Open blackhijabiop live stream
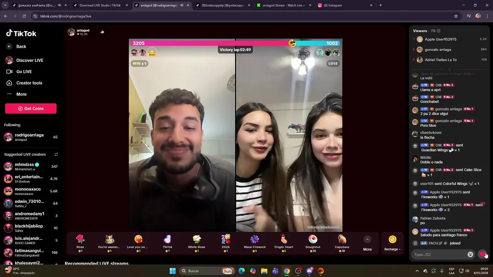Viewport: 493px width, 277px height. pos(31,228)
